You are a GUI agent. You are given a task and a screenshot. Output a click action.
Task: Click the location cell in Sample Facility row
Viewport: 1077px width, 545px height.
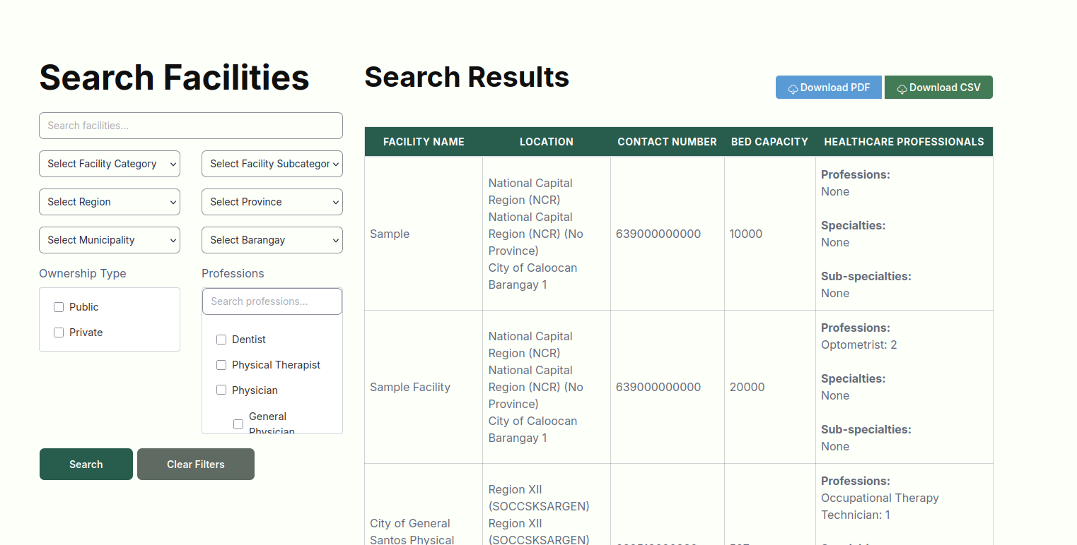pos(547,387)
